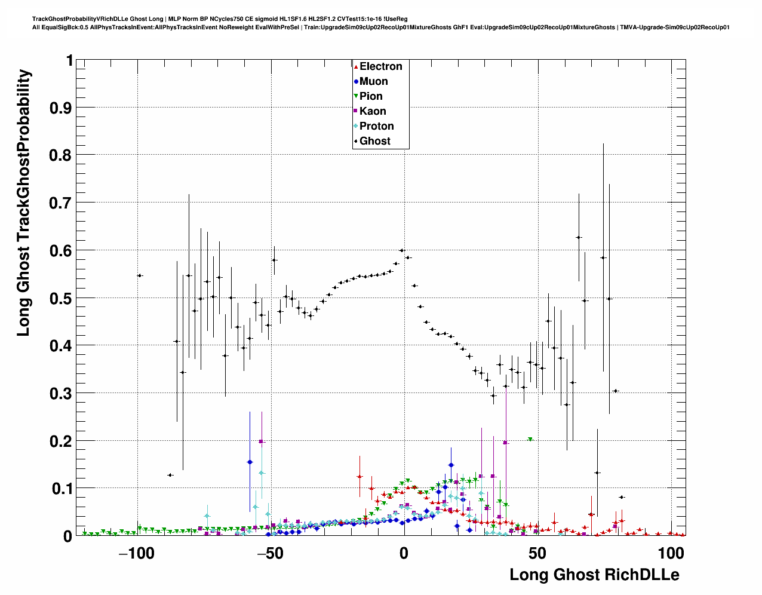The height and width of the screenshot is (595, 762).
Task: Click the Kaon legend label
Action: (x=373, y=111)
